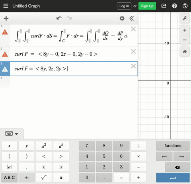The height and width of the screenshot is (184, 191).
Task: Open the help question mark icon
Action: (174, 6)
